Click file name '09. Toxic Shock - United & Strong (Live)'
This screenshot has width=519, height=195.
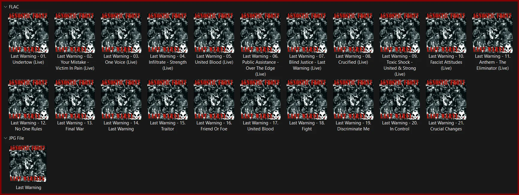click(x=400, y=65)
